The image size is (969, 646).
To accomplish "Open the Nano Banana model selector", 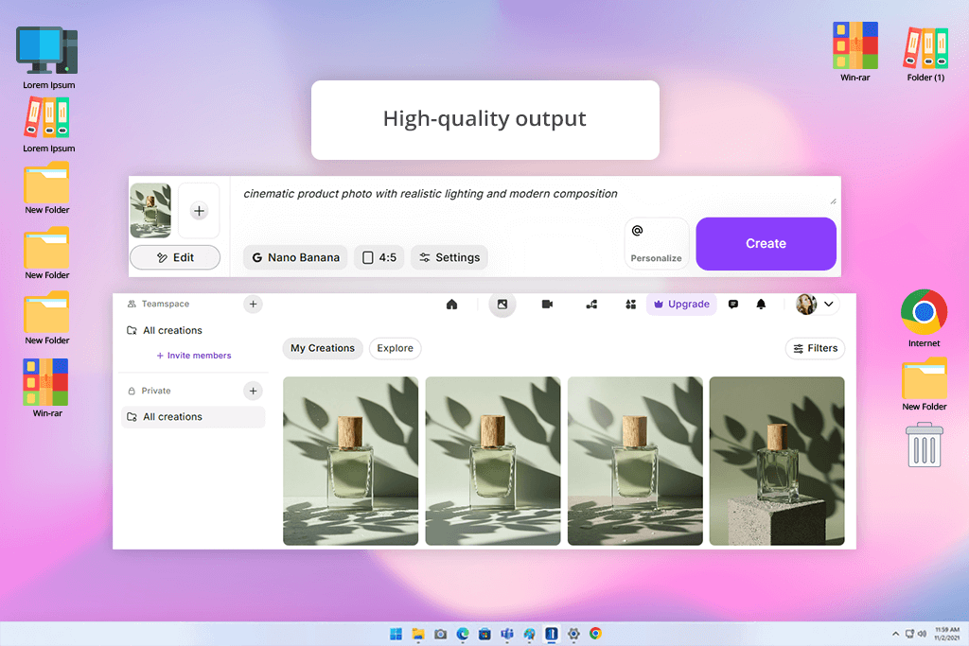I will point(295,257).
